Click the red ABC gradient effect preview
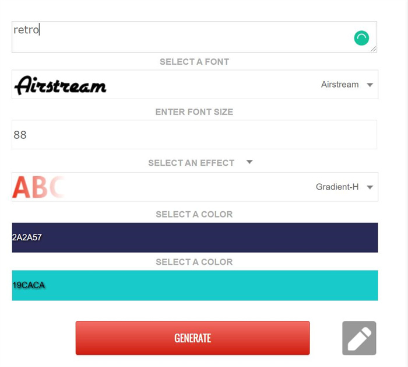The height and width of the screenshot is (367, 408). tap(38, 187)
